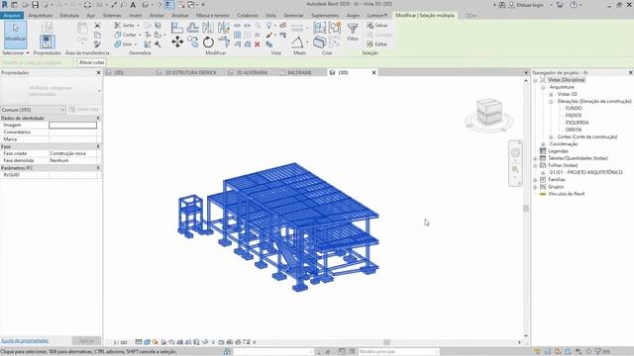Viewport: 634px width, 356px height.
Task: Open the Gerenciar ribbon tab
Action: tap(293, 16)
